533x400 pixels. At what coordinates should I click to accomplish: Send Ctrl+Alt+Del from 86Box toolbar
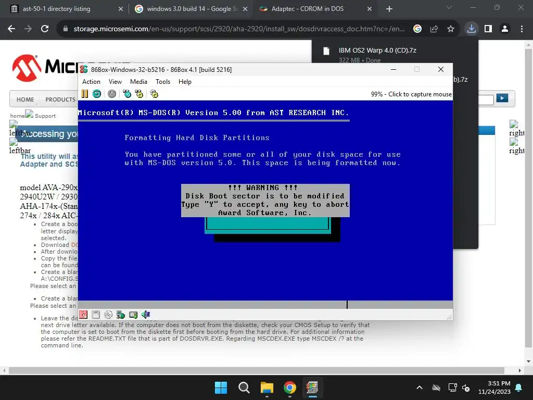tap(127, 94)
